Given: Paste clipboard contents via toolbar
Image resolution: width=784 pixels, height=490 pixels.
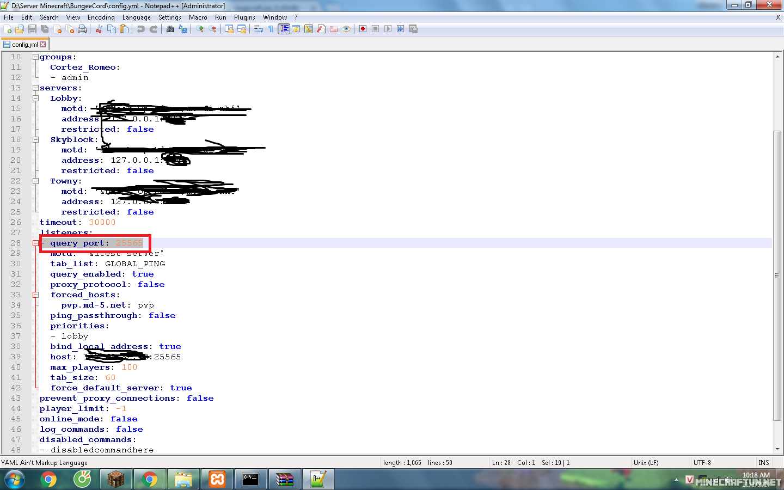Looking at the screenshot, I should [x=124, y=29].
